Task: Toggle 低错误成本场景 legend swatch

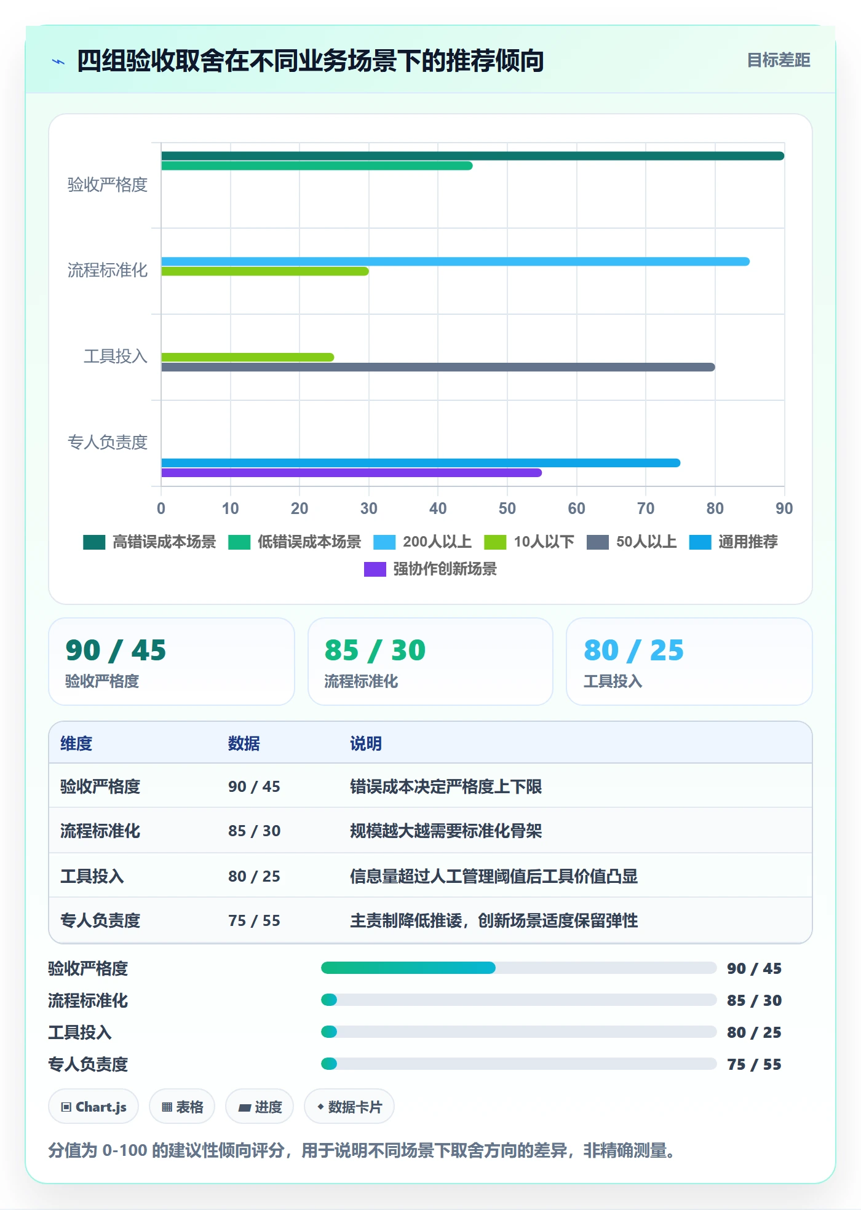Action: pyautogui.click(x=239, y=542)
